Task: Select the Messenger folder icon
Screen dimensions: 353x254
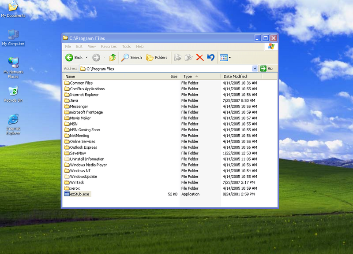Action: (67, 106)
